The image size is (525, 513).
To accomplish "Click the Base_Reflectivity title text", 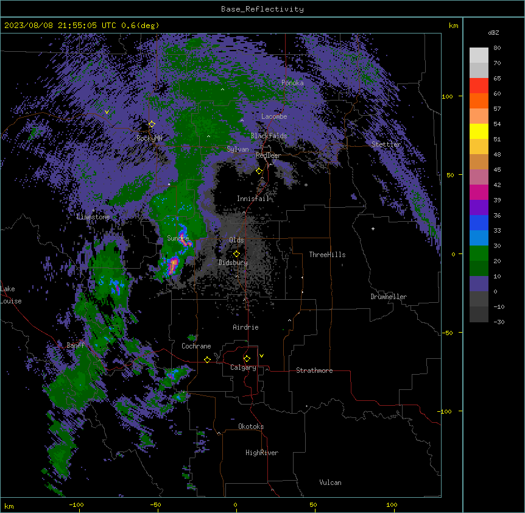I will pos(262,9).
